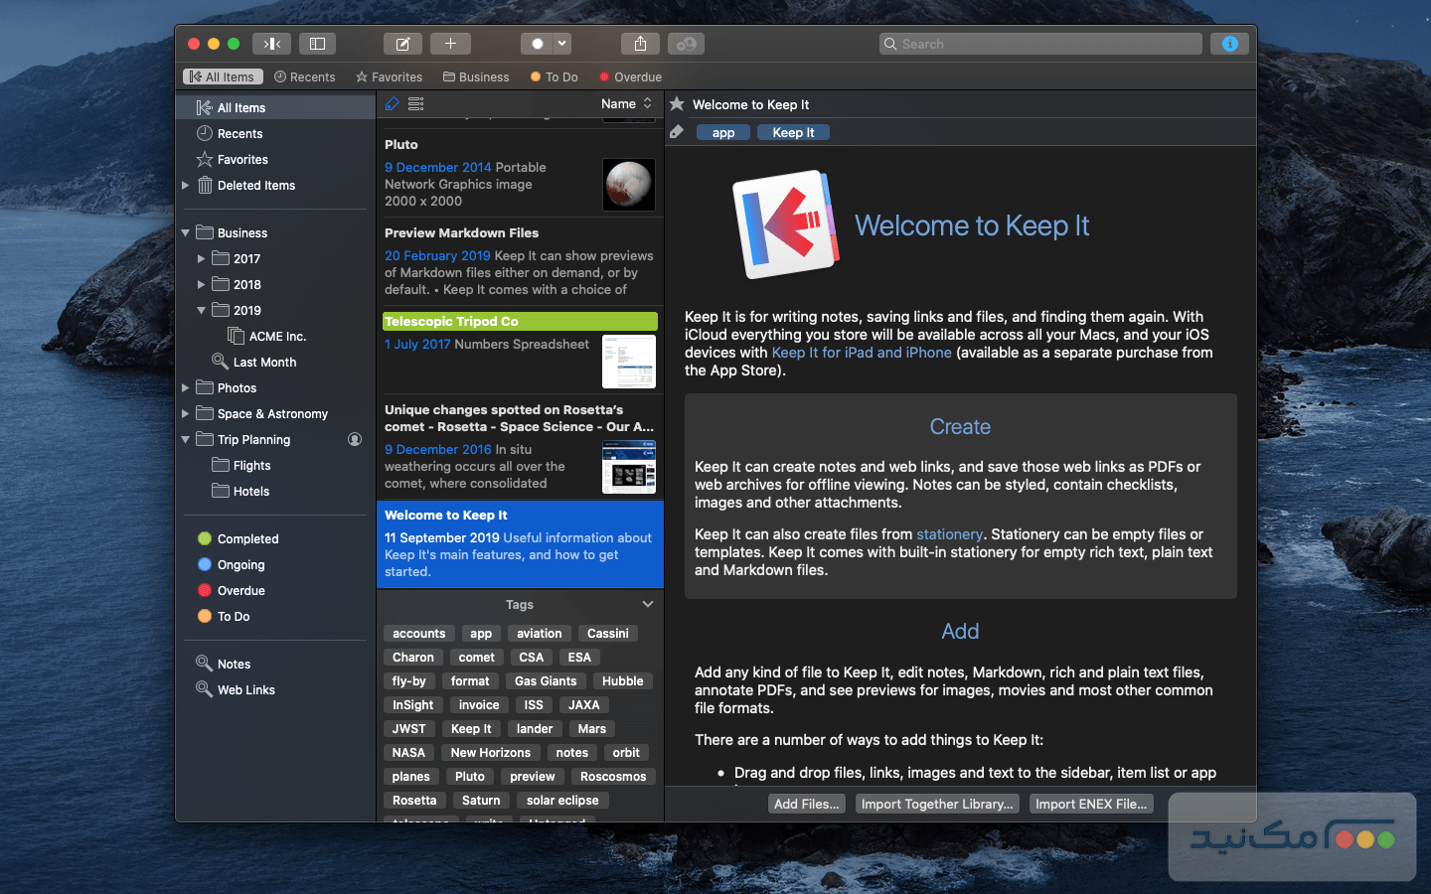Switch to the Overdue tab
Screen dimensions: 1431x894
pyautogui.click(x=630, y=76)
